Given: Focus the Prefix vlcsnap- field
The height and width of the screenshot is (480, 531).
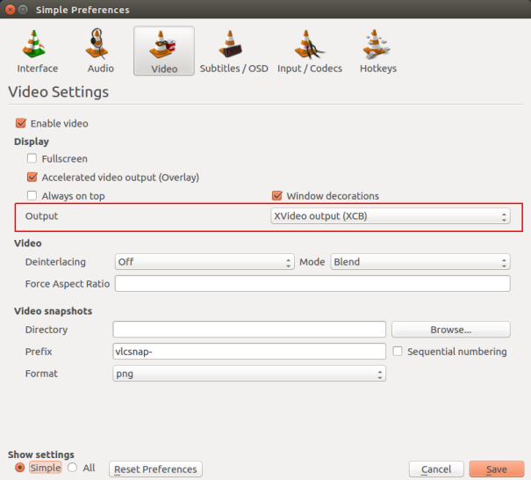Looking at the screenshot, I should [249, 351].
